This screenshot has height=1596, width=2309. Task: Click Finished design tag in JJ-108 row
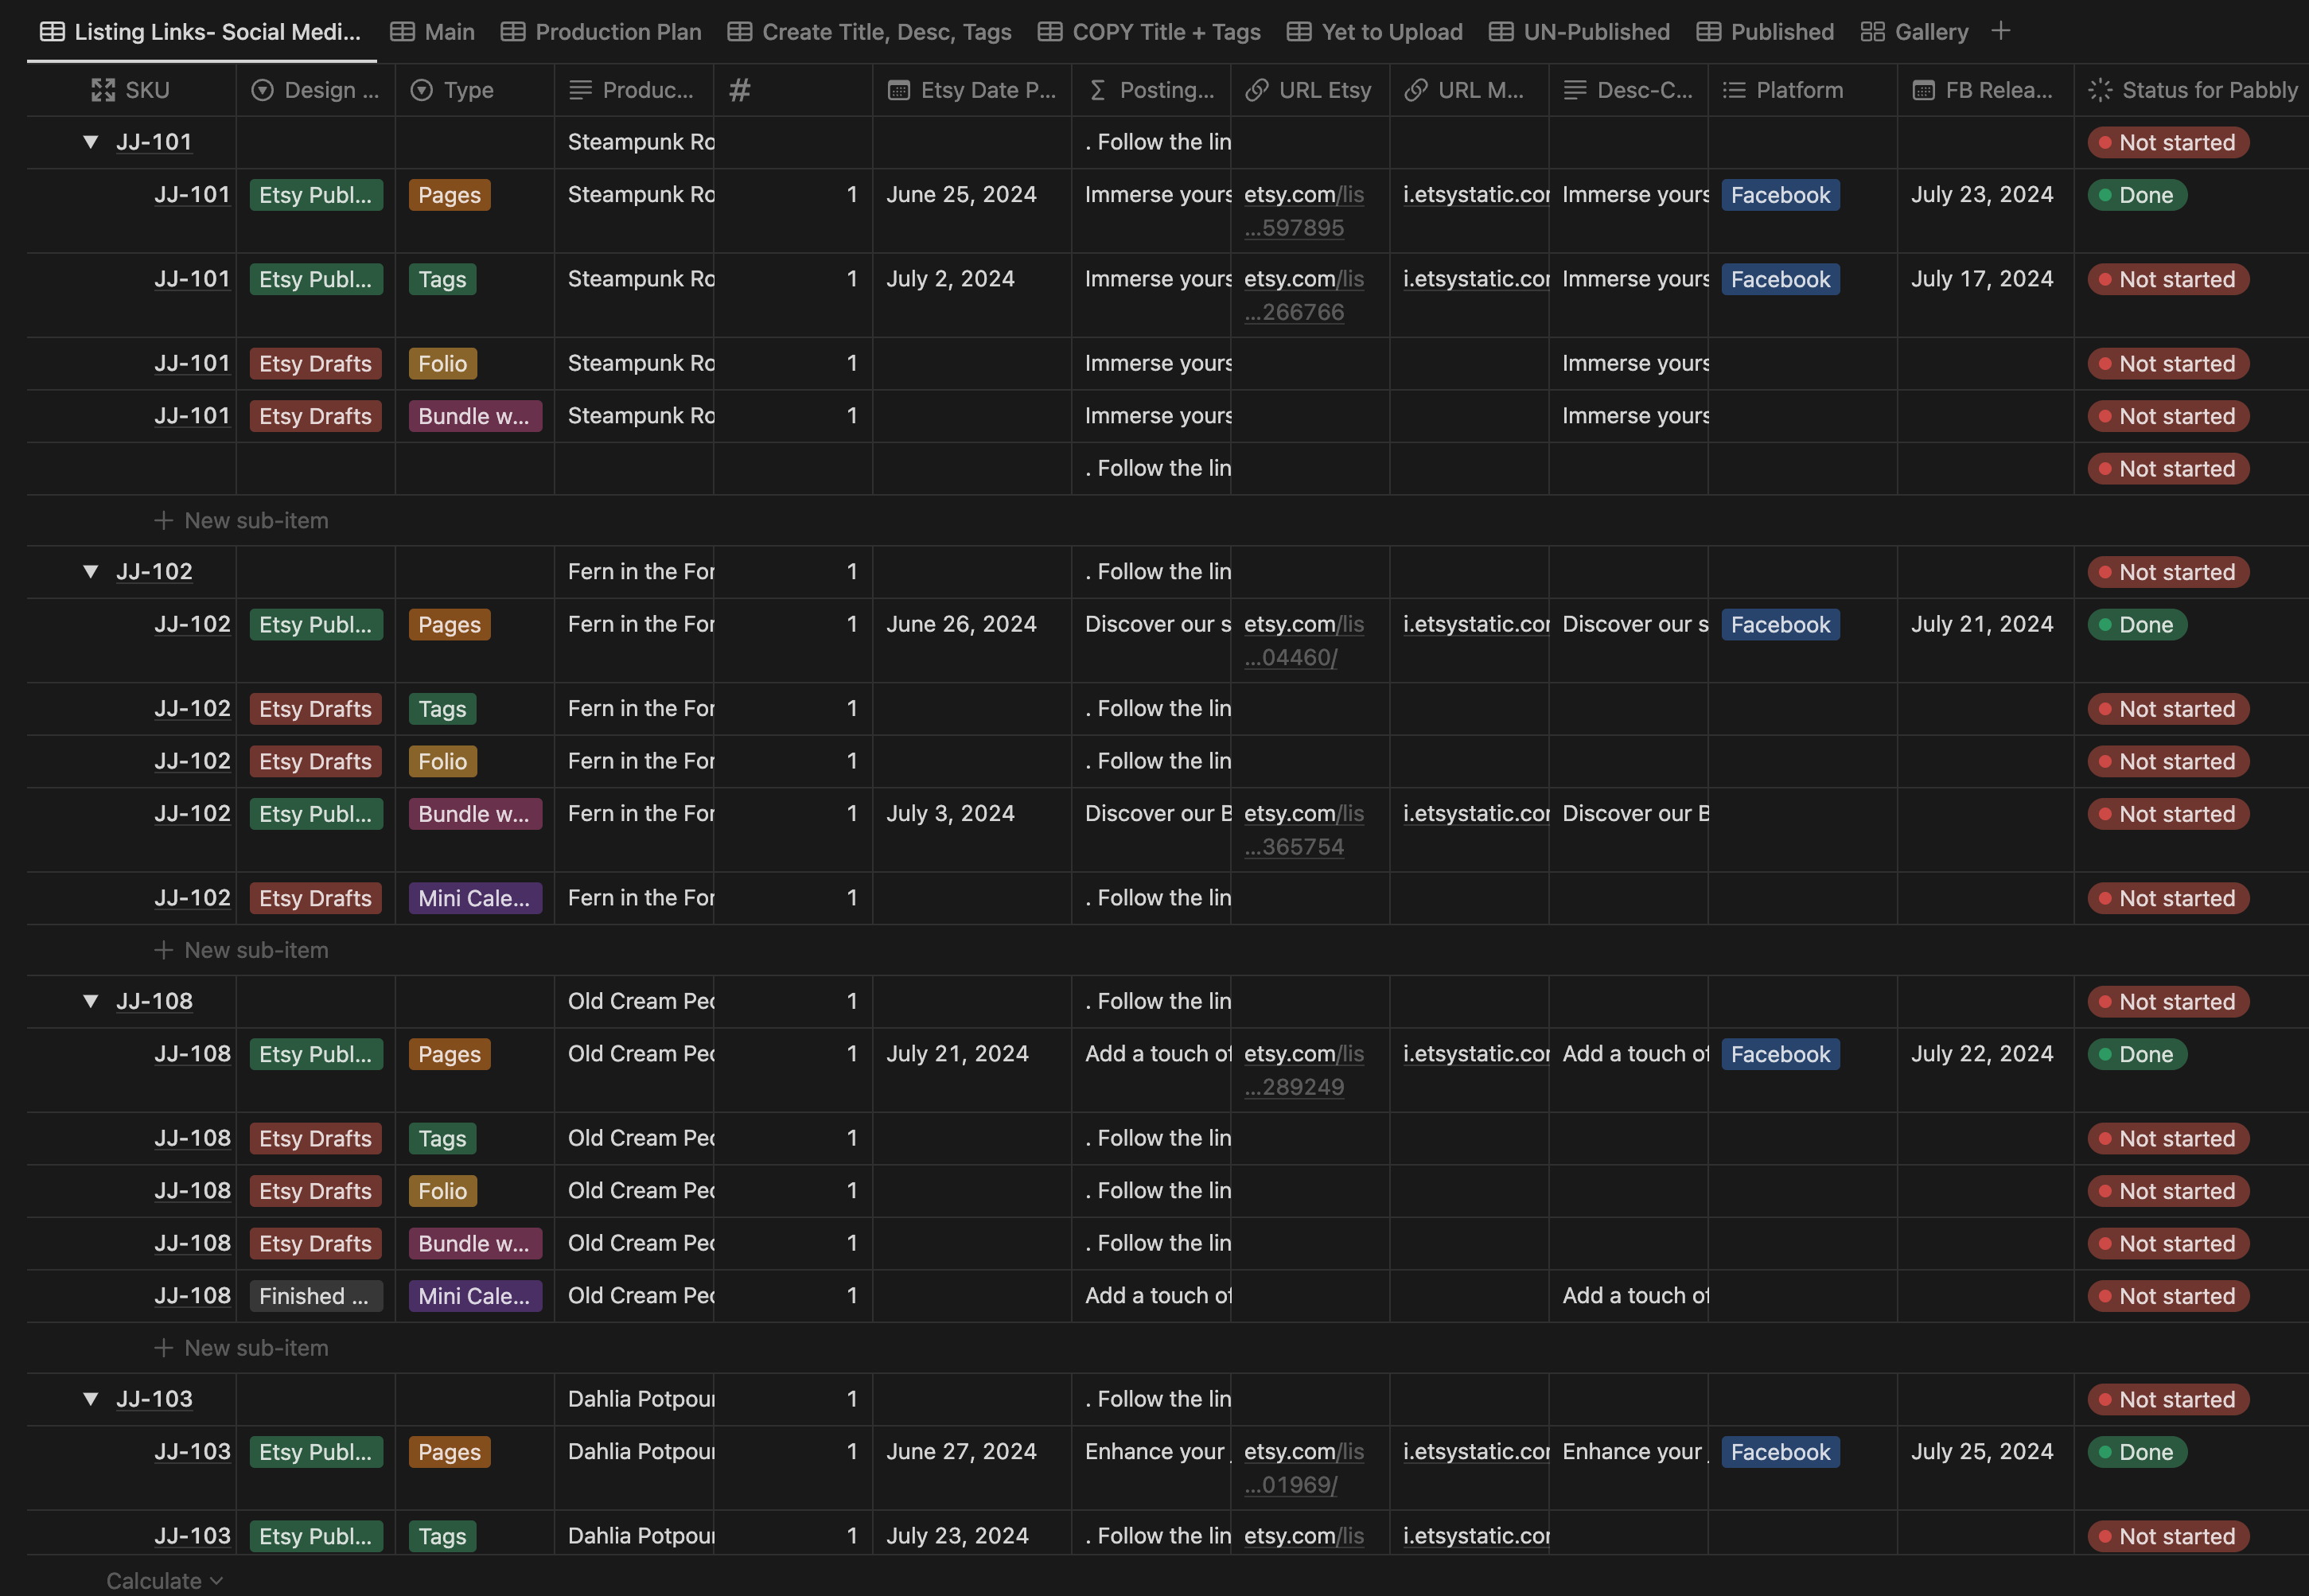[x=315, y=1296]
